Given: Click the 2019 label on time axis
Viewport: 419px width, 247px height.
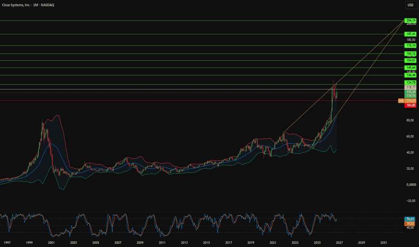Looking at the screenshot, I should 251,243.
